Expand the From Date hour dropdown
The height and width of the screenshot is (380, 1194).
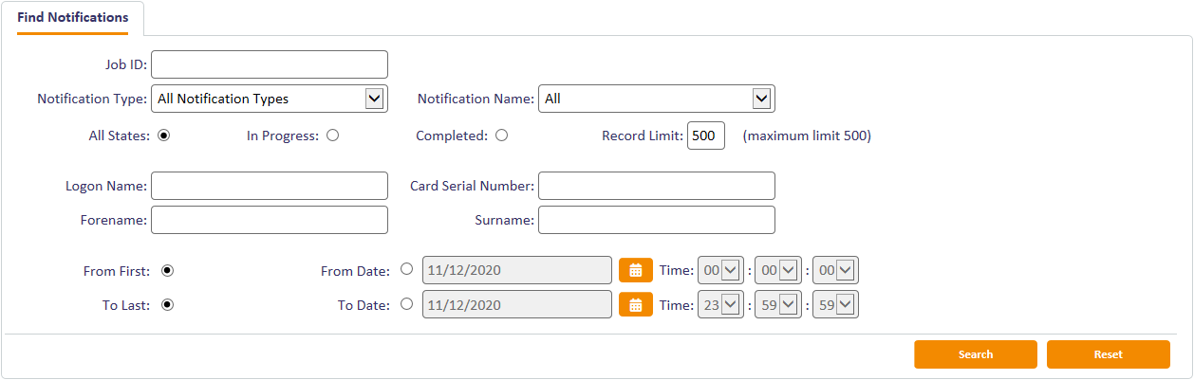click(729, 270)
